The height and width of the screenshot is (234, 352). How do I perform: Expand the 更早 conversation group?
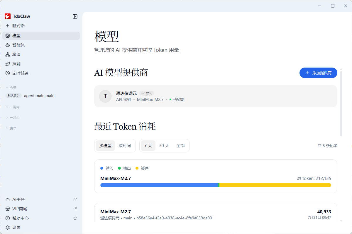pos(11,128)
